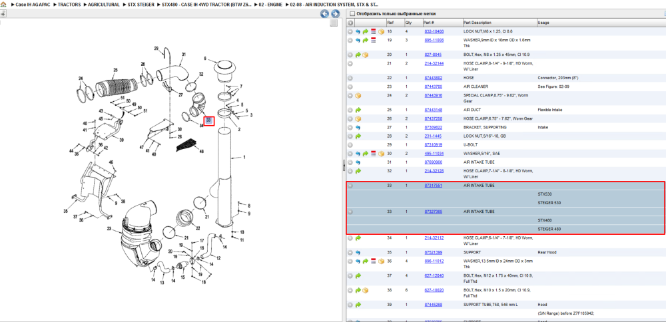Go to the home icon in breadcrumb
Viewport: 666px width, 322px height.
click(3, 4)
